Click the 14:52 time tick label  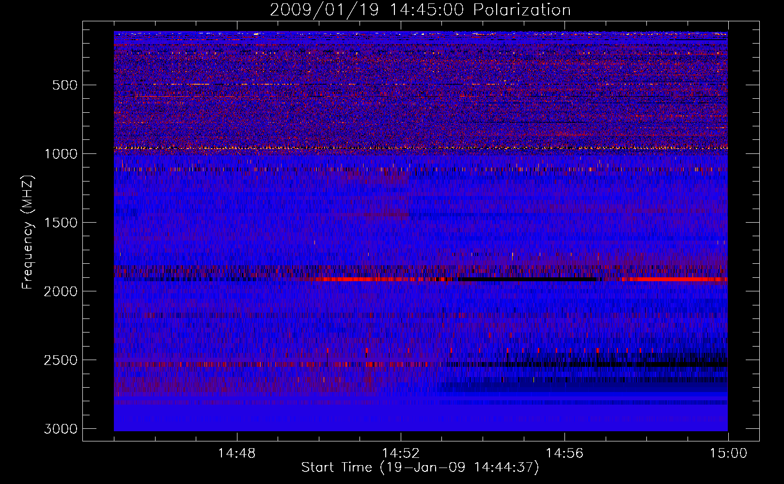tap(401, 454)
